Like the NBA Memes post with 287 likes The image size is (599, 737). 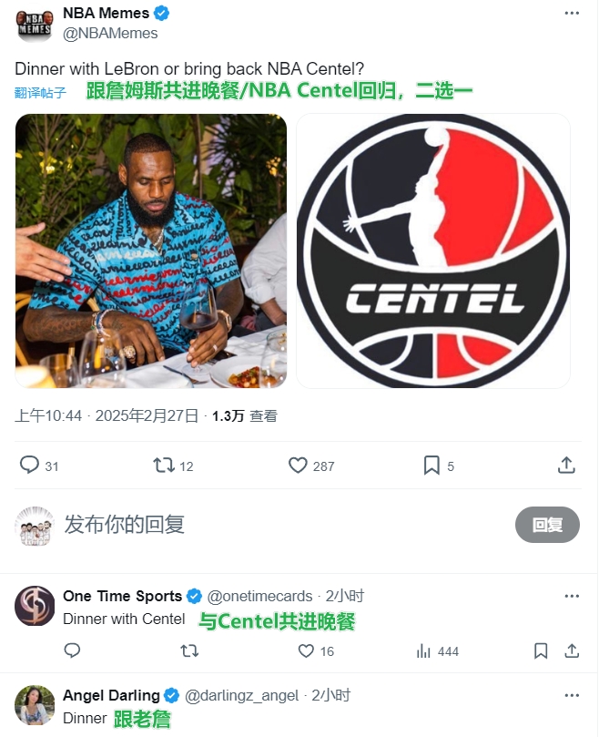[298, 466]
